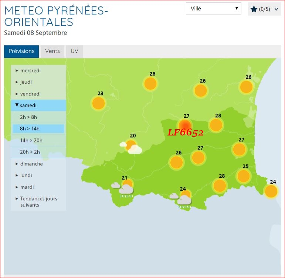This screenshot has height=278, width=285.
Task: Click the northeast sun icon showing 26
Action: click(x=246, y=87)
